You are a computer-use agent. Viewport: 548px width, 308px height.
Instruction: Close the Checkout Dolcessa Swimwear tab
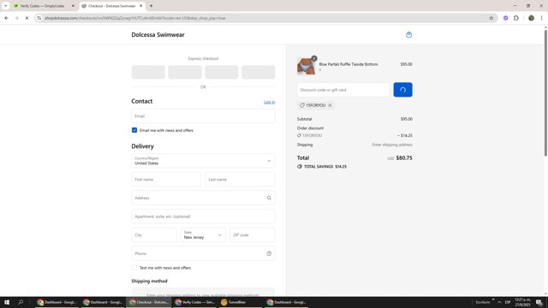point(140,6)
